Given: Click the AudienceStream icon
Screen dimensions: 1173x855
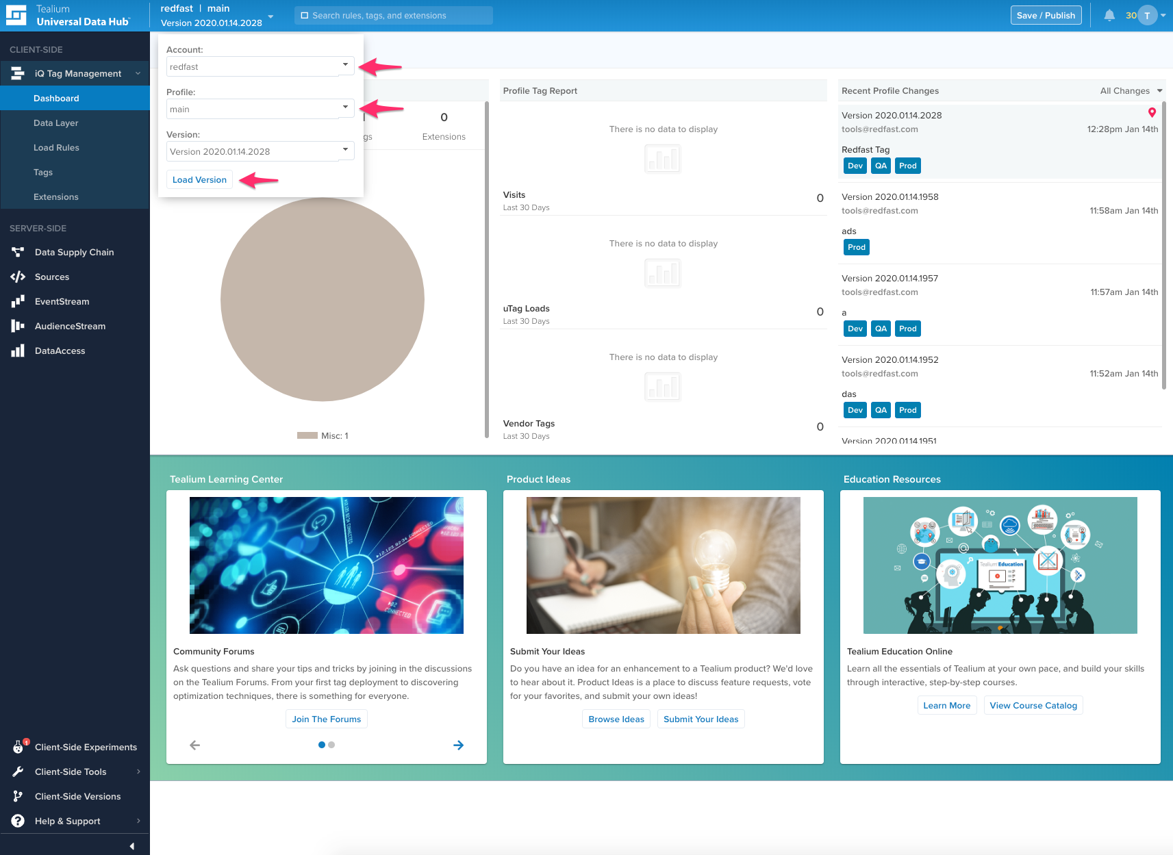Looking at the screenshot, I should pyautogui.click(x=18, y=326).
